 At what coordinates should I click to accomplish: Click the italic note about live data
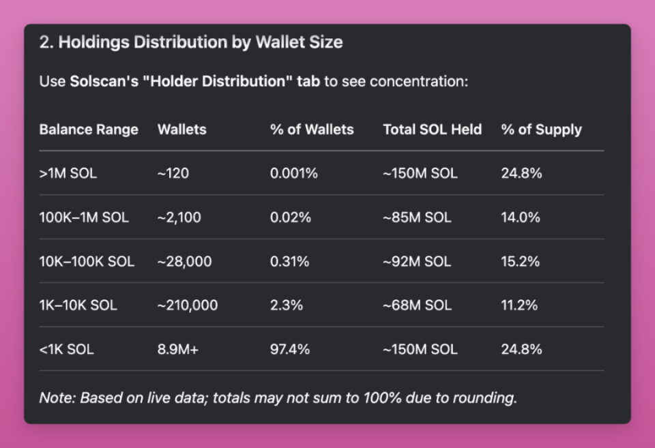pos(278,398)
